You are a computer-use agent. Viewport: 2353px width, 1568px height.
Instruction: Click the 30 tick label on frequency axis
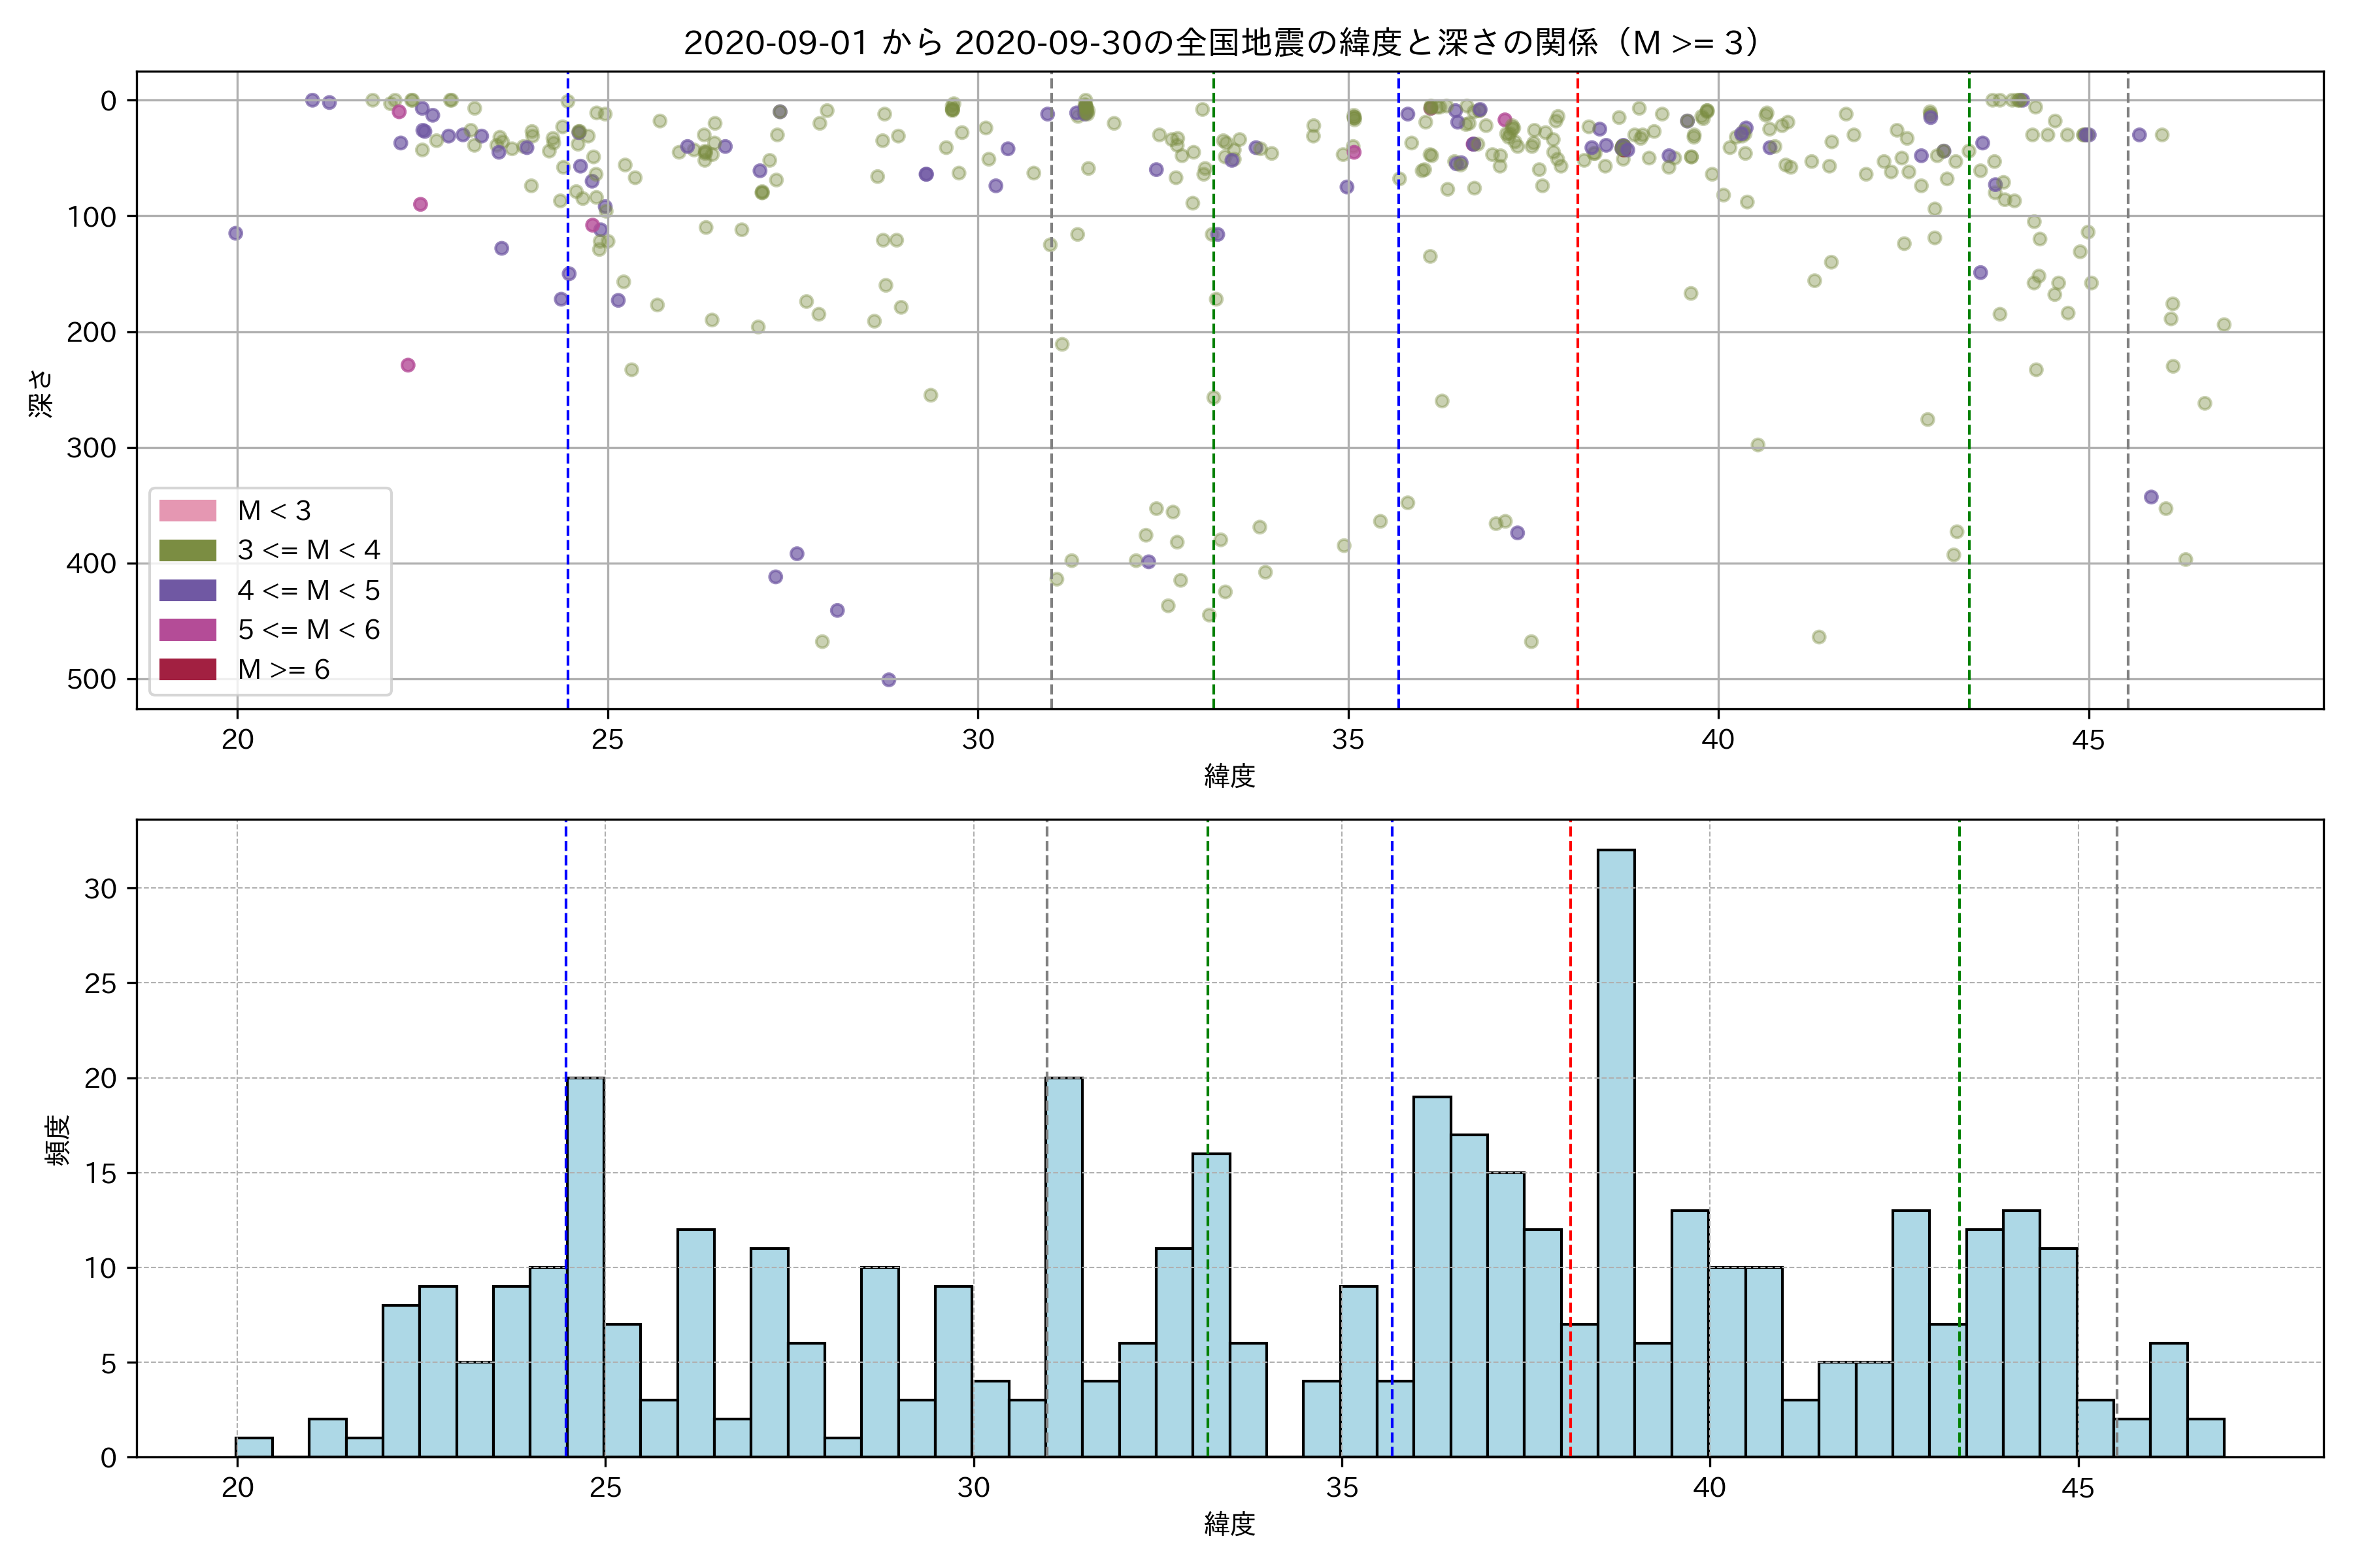(100, 888)
